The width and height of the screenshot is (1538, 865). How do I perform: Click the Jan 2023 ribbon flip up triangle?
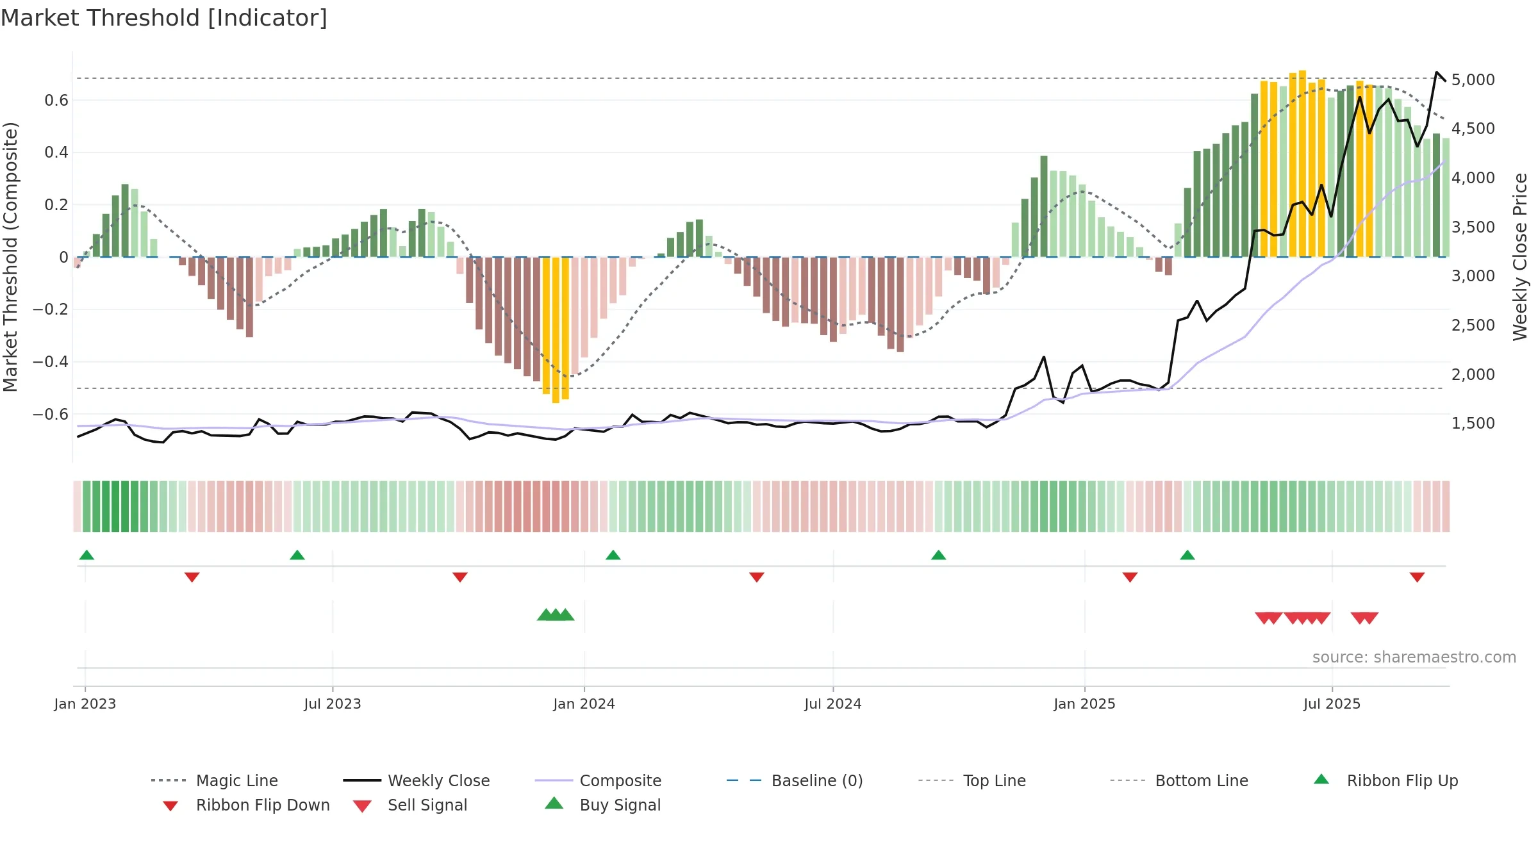87,555
